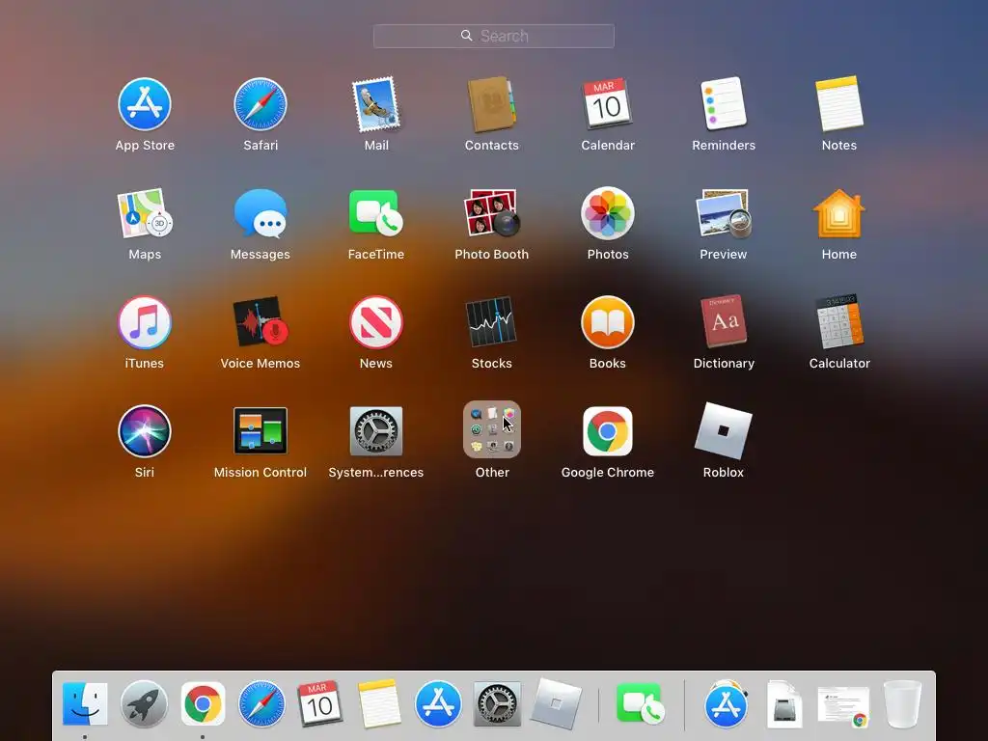This screenshot has width=988, height=741.
Task: Expand the Other apps folder
Action: point(491,429)
